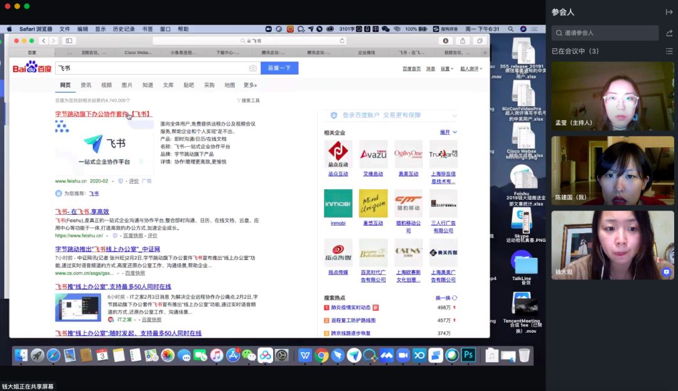Click the Safari back arrow
The height and width of the screenshot is (391, 678).
[x=44, y=41]
